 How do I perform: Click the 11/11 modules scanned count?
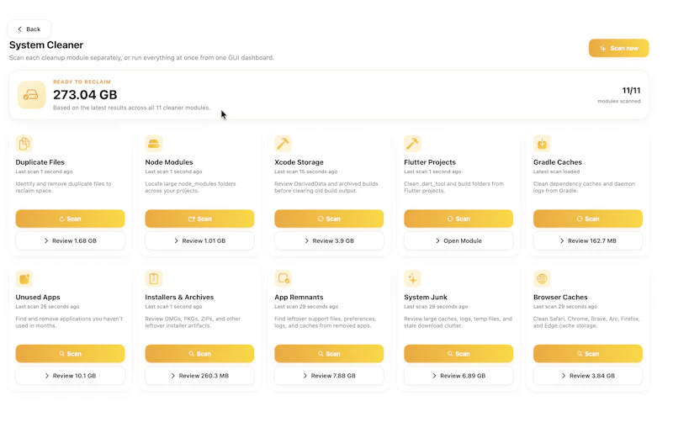tap(631, 91)
